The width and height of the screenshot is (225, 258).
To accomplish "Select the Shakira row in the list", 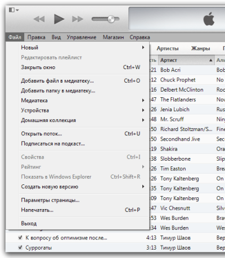I will coord(187,149).
